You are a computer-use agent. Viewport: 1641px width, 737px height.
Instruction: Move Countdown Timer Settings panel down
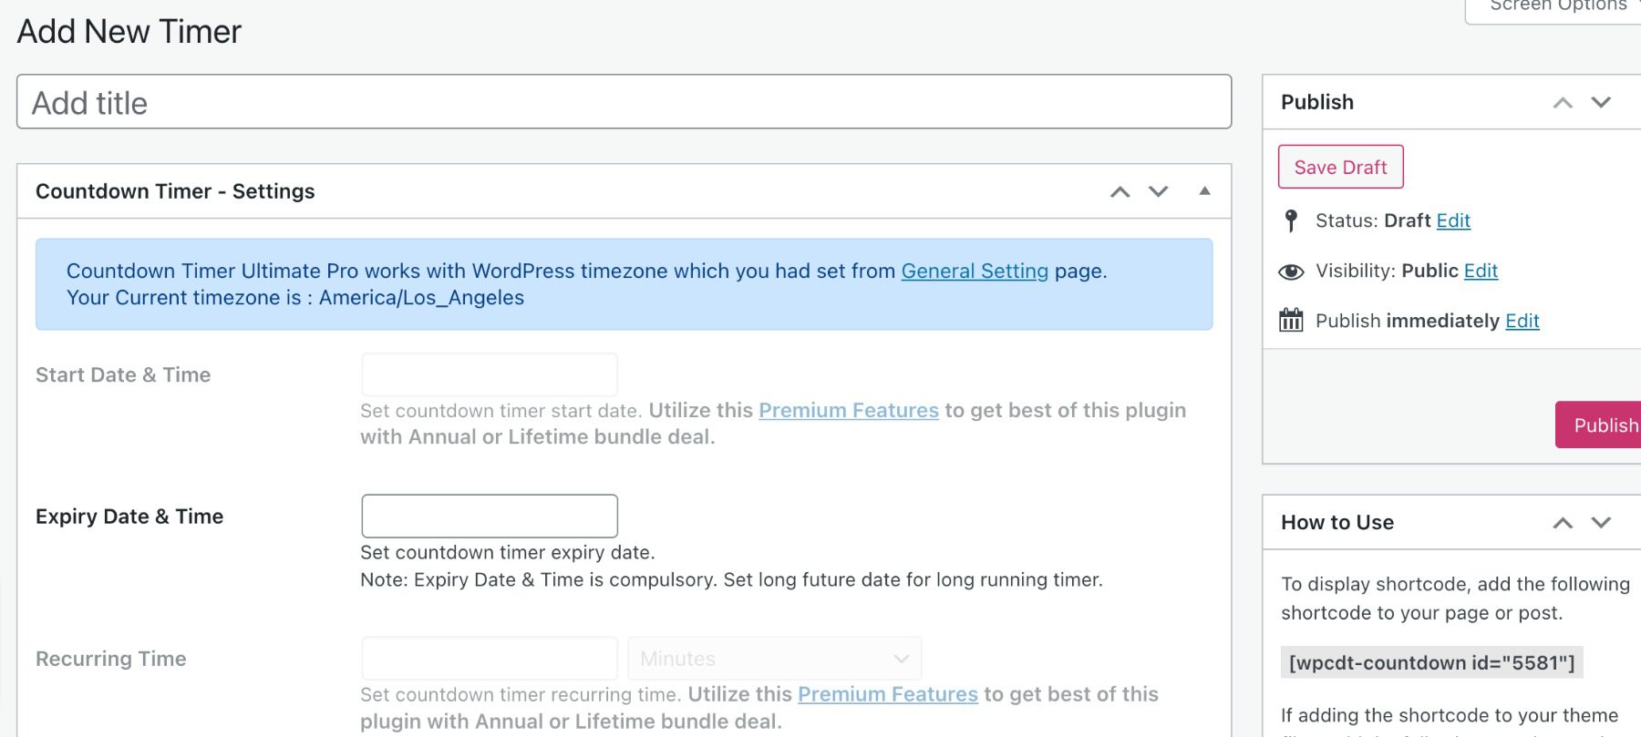tap(1158, 191)
